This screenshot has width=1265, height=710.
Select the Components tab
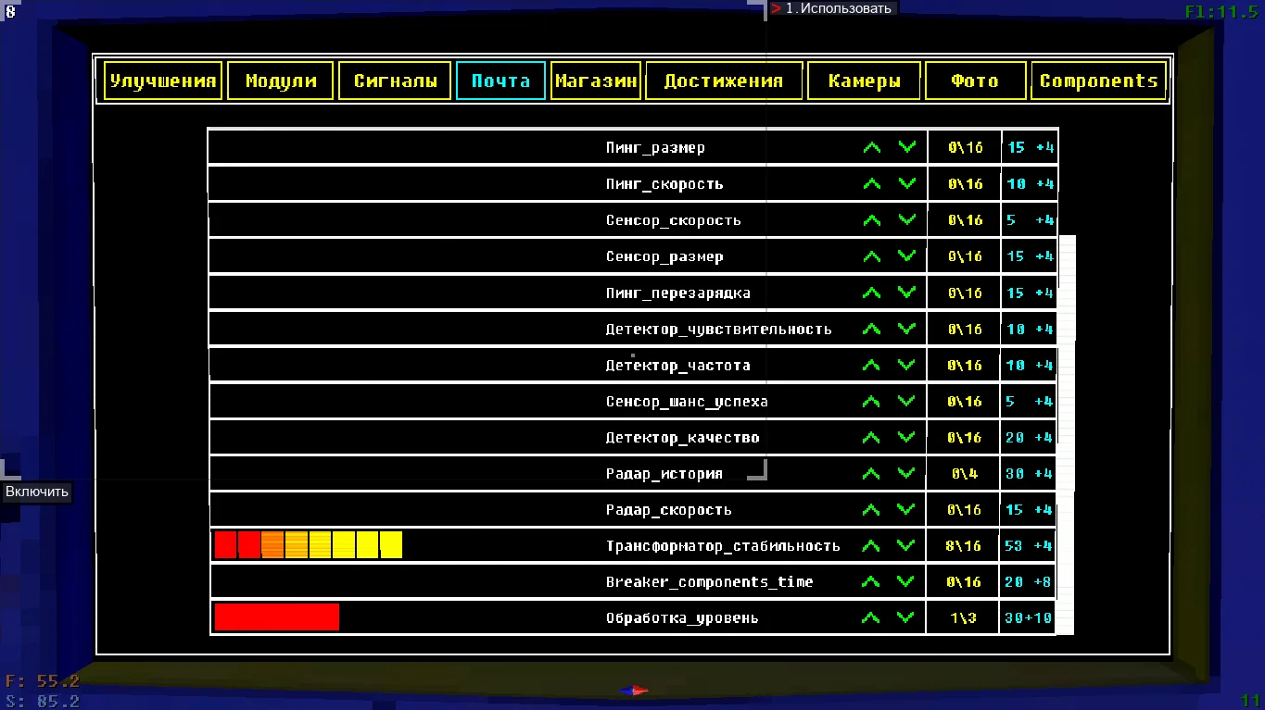pyautogui.click(x=1098, y=81)
